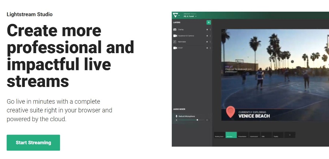This screenshot has height=159, width=329.
Task: Click the AUDIO MIXER panel header
Action: pos(179,109)
